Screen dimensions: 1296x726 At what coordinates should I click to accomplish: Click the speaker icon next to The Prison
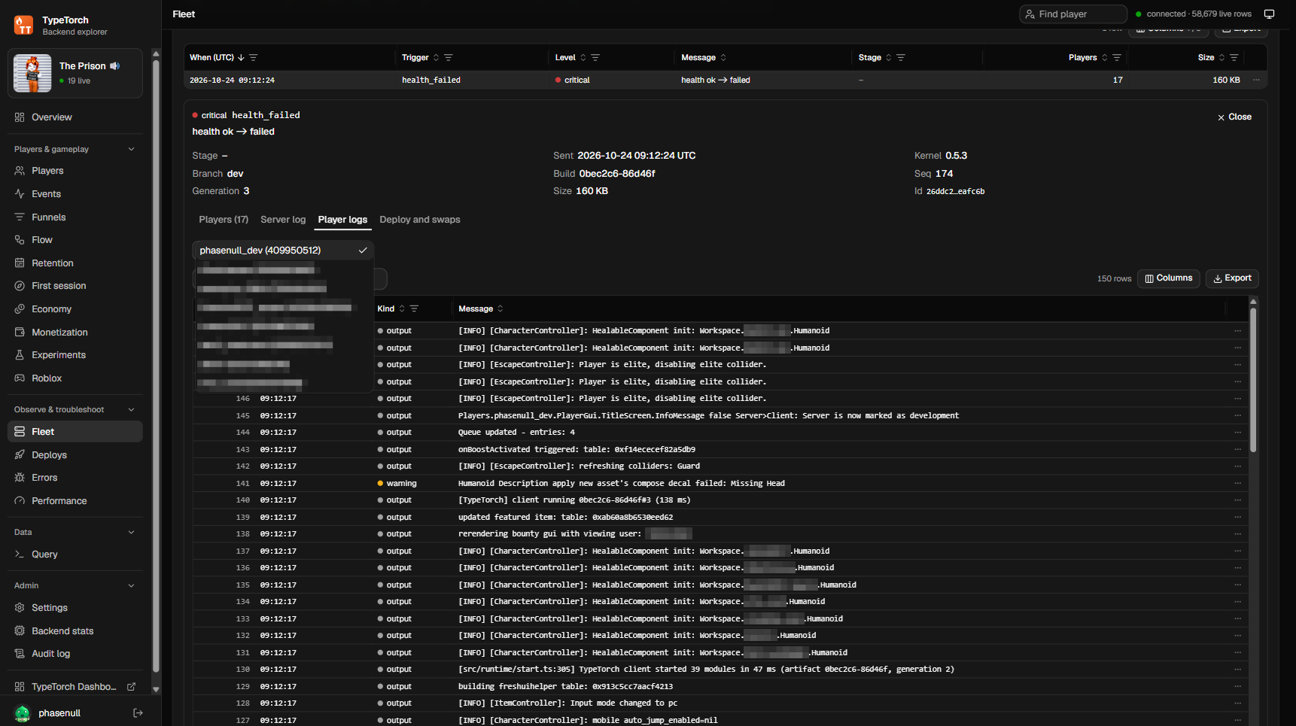coord(115,66)
